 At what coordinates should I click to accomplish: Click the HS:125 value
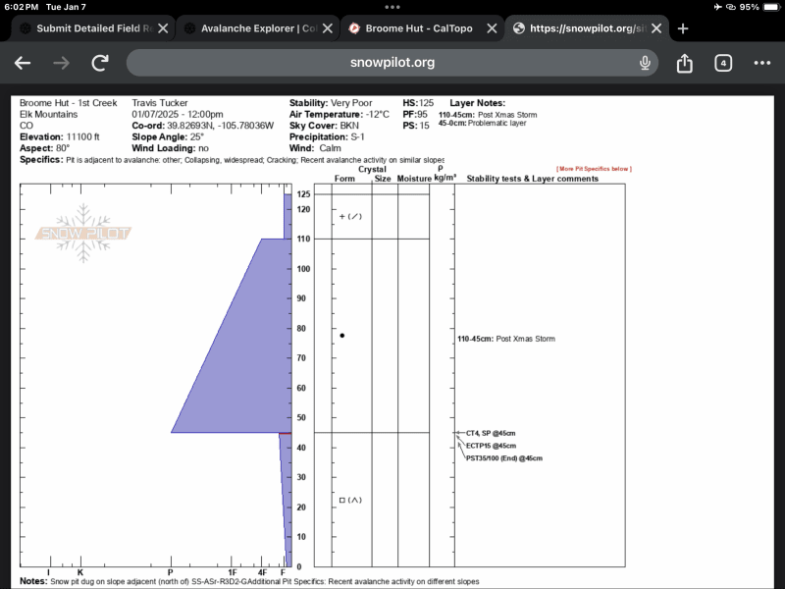(418, 103)
